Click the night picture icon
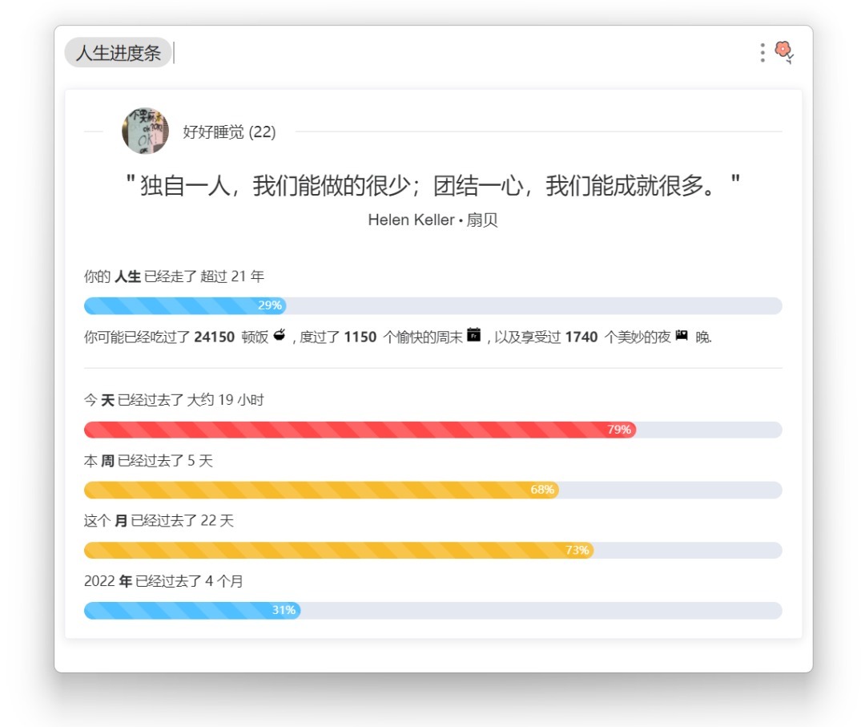The image size is (865, 727). 682,336
